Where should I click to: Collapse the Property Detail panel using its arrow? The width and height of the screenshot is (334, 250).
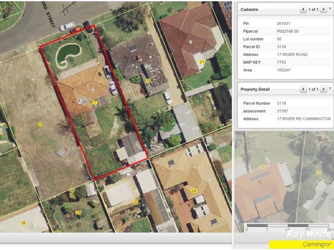[x=330, y=88]
